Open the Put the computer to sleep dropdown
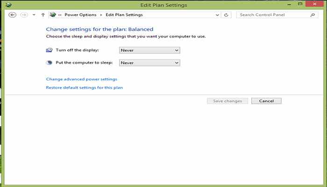Viewport: 327px width, 187px height. pyautogui.click(x=149, y=63)
